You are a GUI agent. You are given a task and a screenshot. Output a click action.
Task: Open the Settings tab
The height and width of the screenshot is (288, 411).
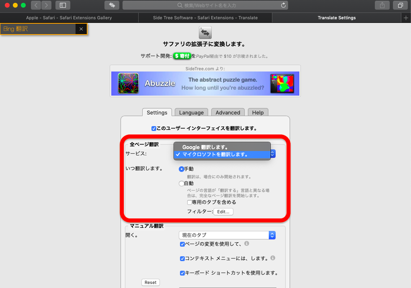coord(157,112)
